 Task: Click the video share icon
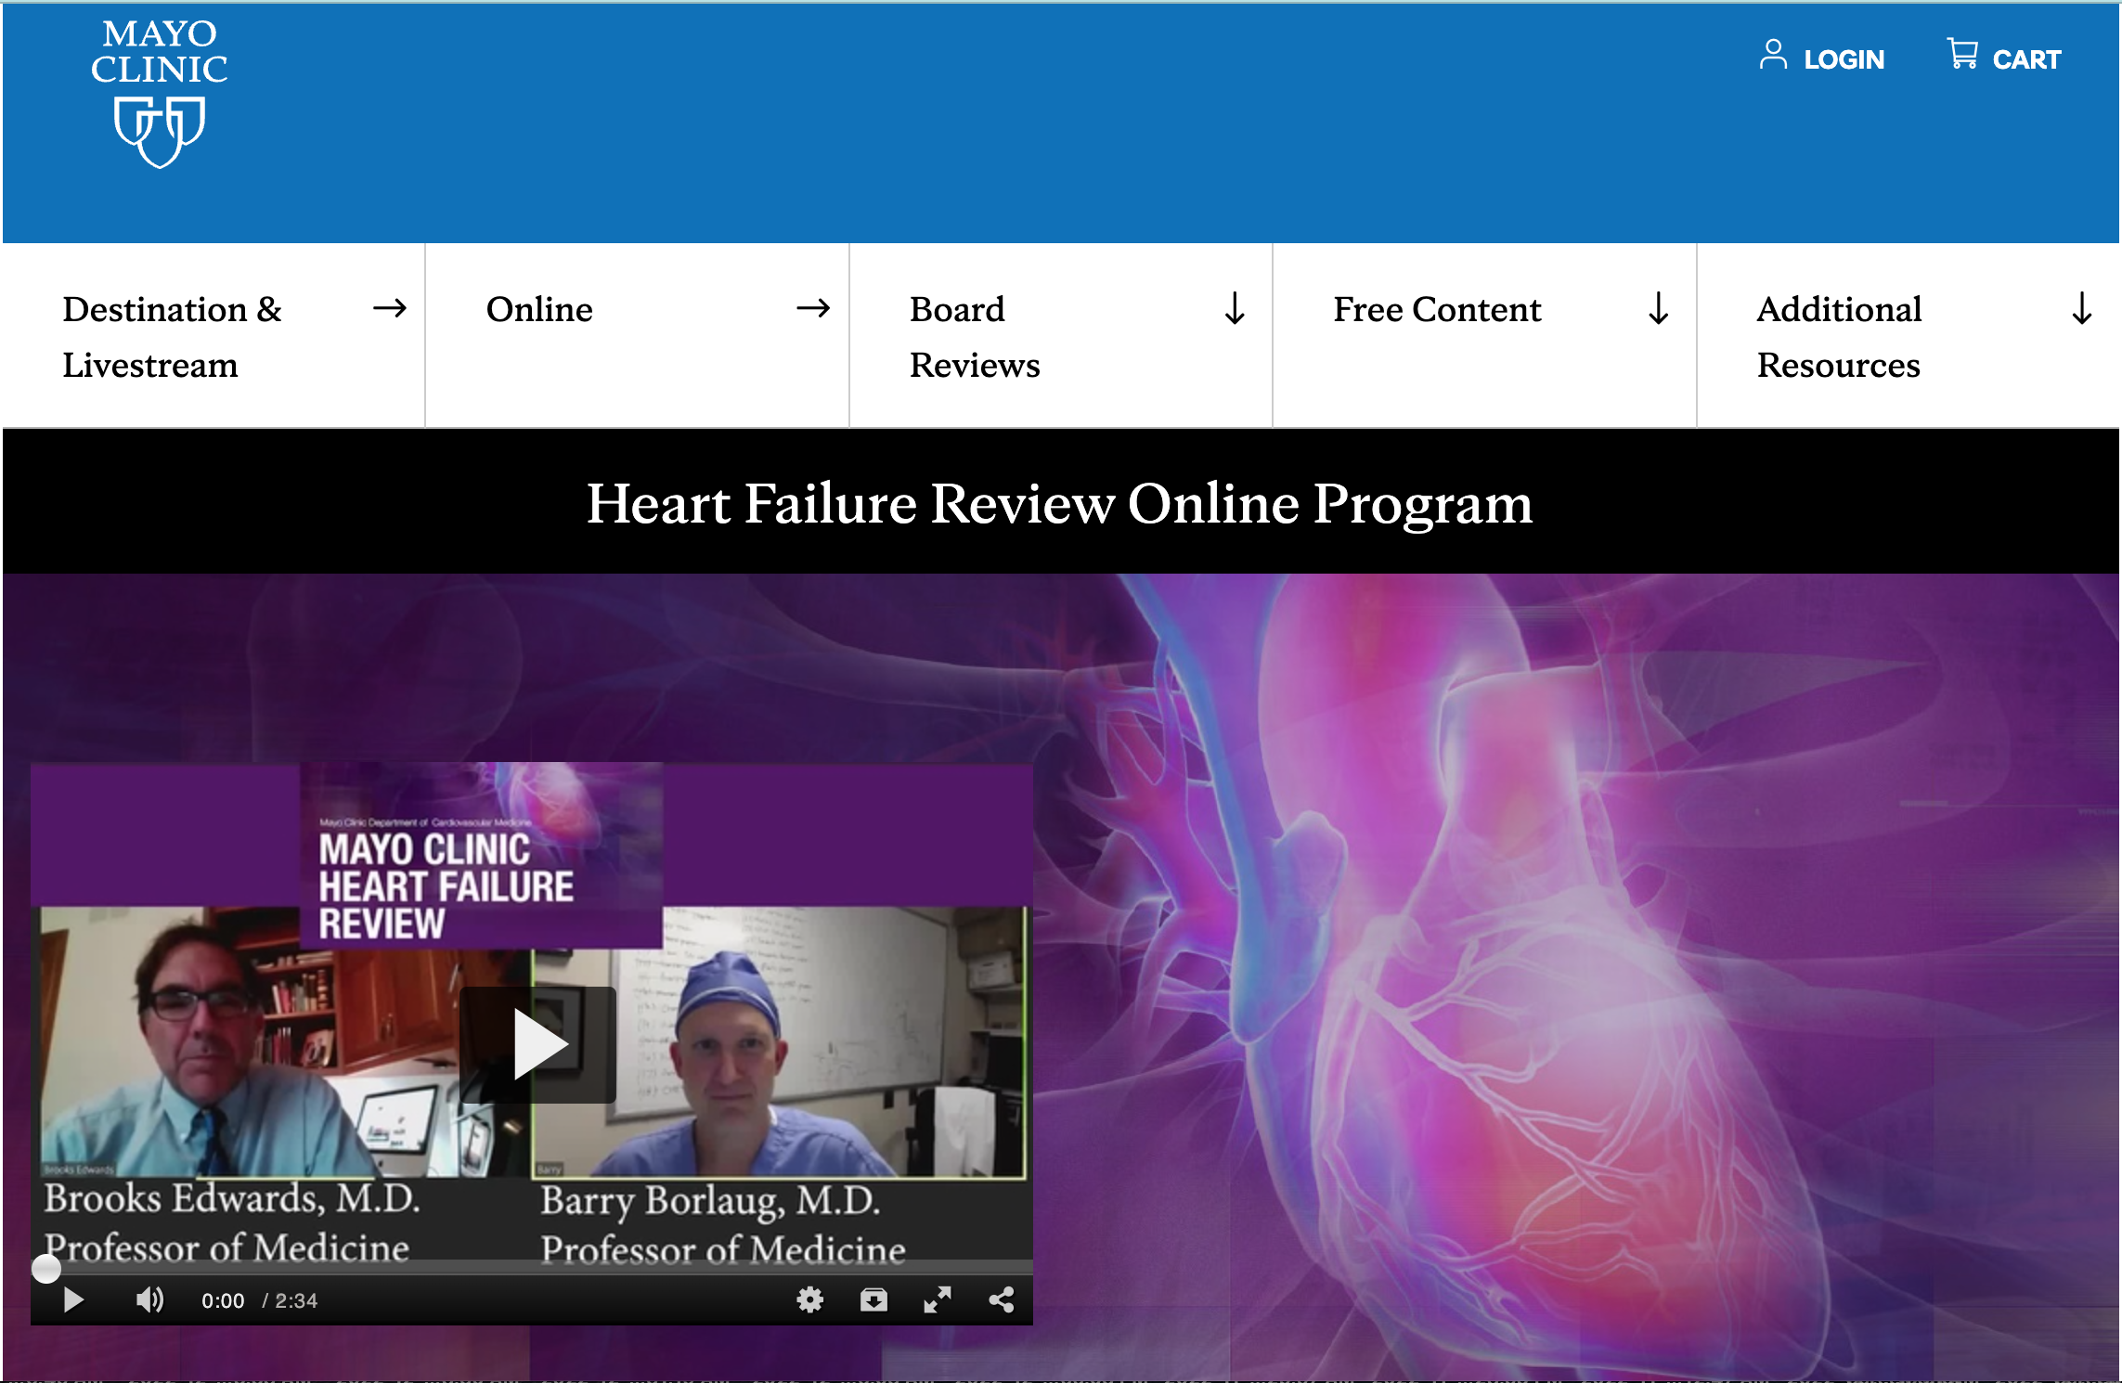[x=1001, y=1299]
